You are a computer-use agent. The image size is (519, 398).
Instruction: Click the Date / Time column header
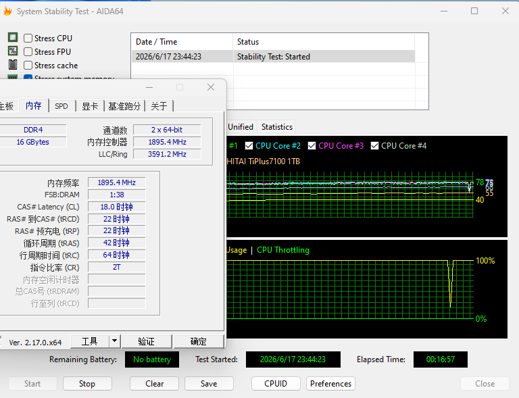point(182,42)
